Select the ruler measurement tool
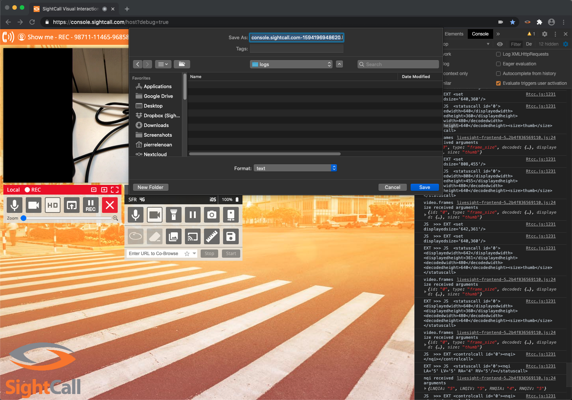 [x=212, y=236]
